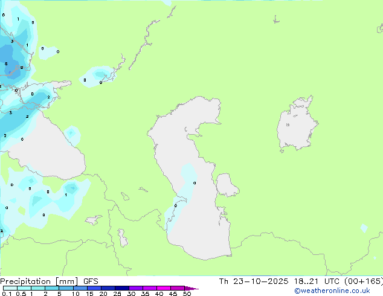Click the 0.1–0.5 mm legend color swatch
This screenshot has width=383, height=296.
tap(10, 288)
